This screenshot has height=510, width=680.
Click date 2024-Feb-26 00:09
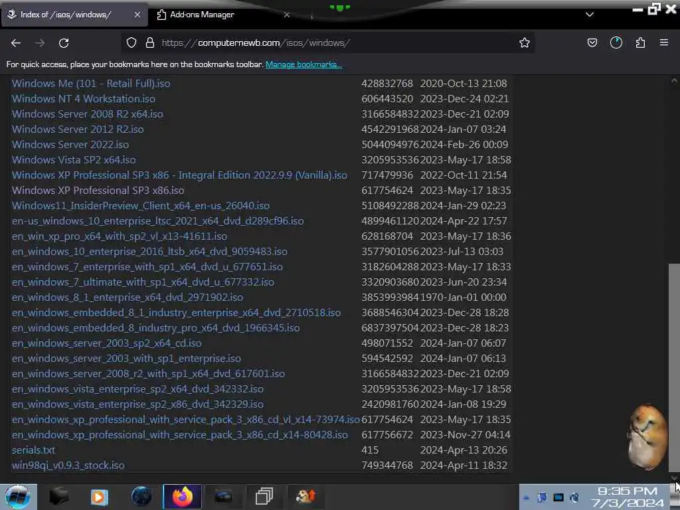pos(464,144)
